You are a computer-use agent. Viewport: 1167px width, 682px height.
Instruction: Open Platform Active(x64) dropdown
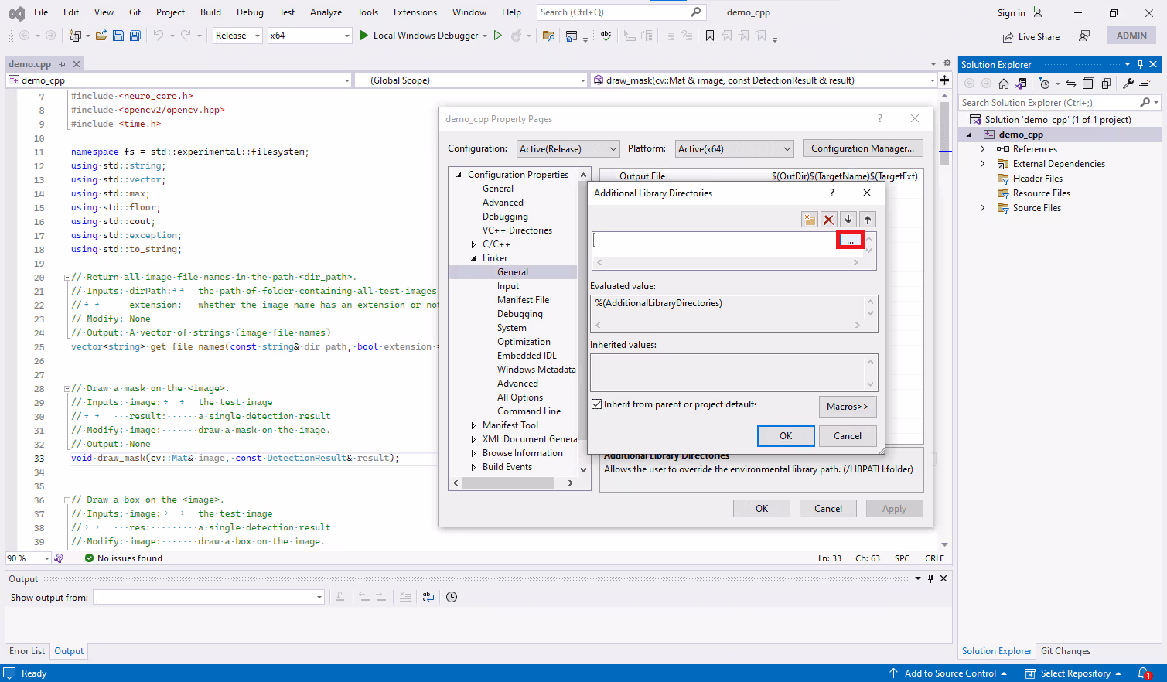click(x=735, y=148)
